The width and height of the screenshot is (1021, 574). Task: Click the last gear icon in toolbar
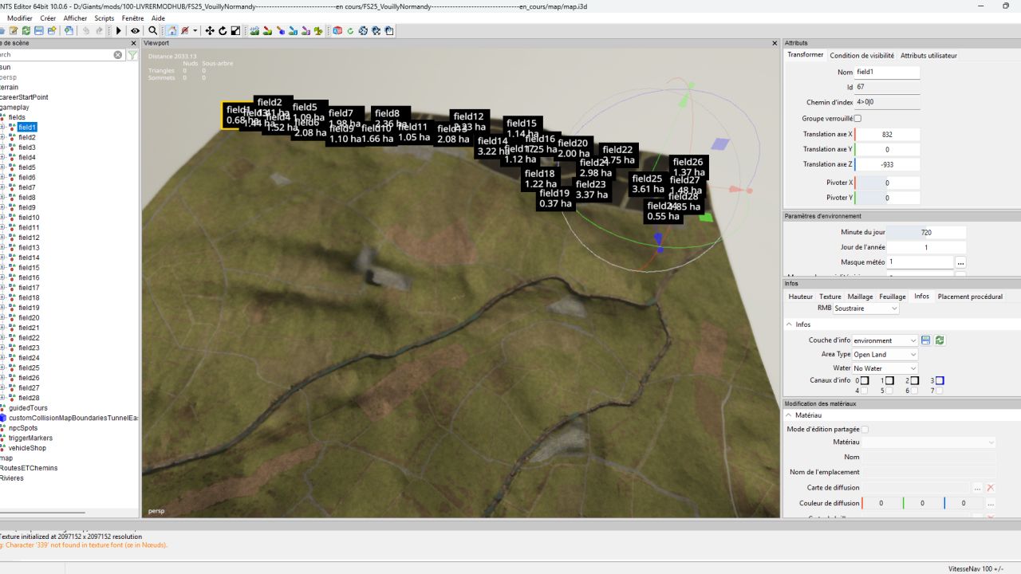coord(388,31)
